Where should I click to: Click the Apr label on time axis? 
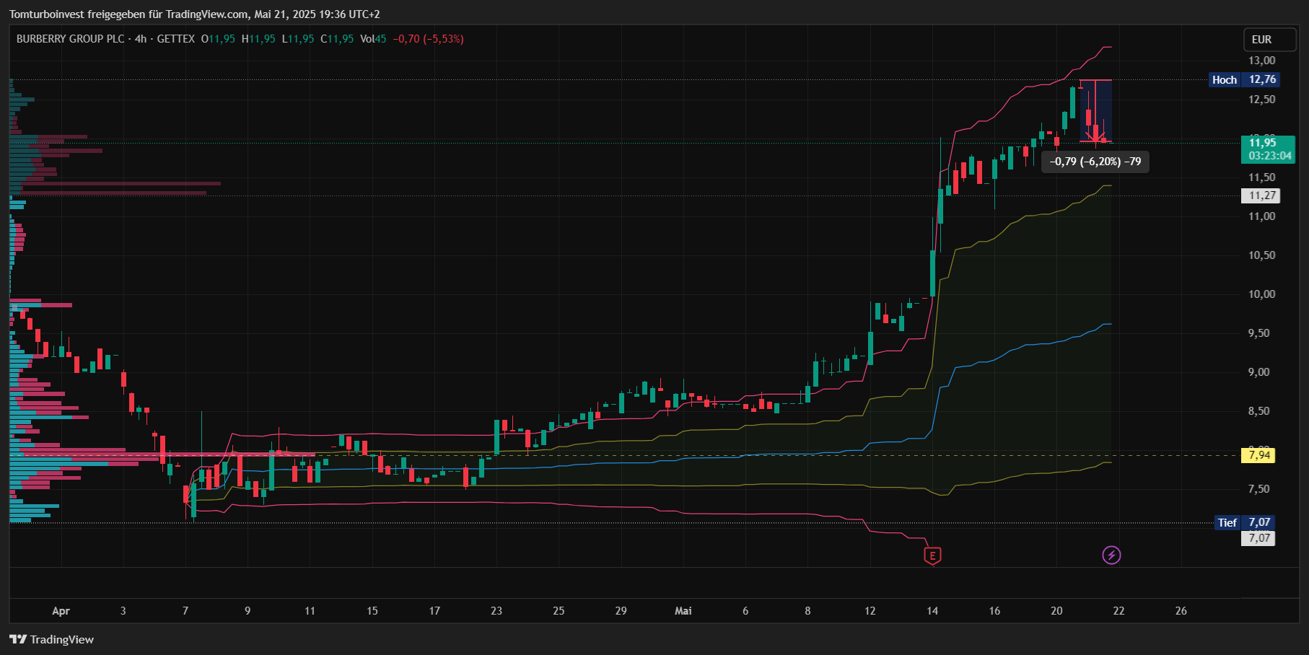61,611
